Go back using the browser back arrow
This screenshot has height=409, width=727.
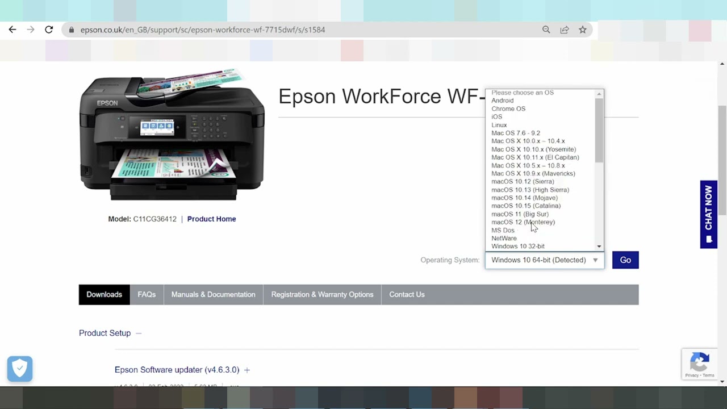(x=12, y=30)
